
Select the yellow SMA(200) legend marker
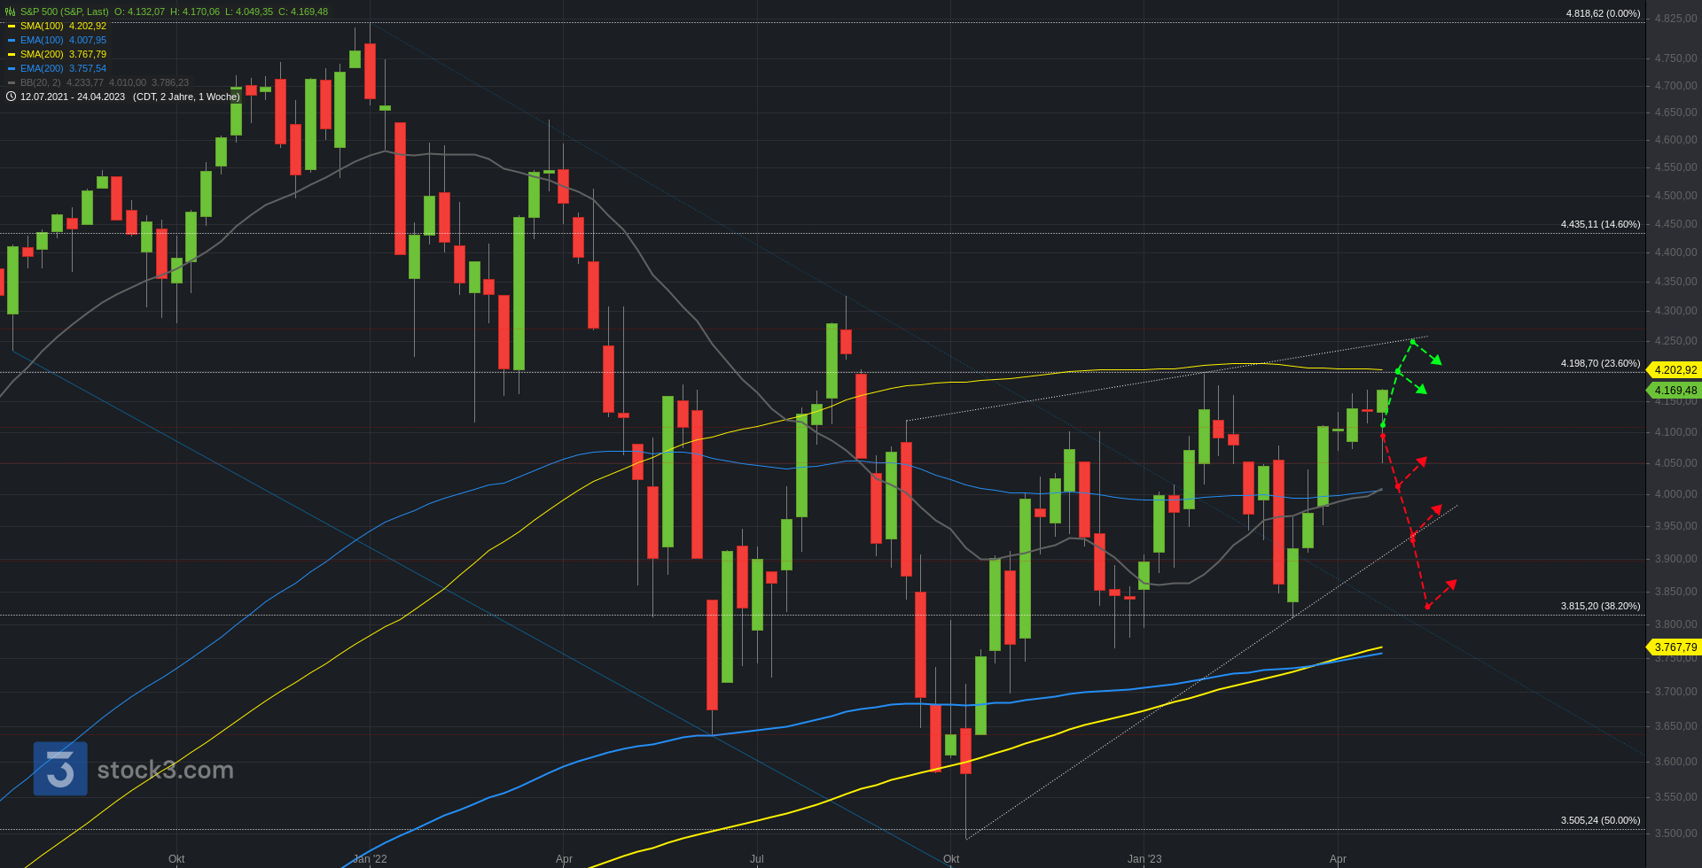pos(12,55)
